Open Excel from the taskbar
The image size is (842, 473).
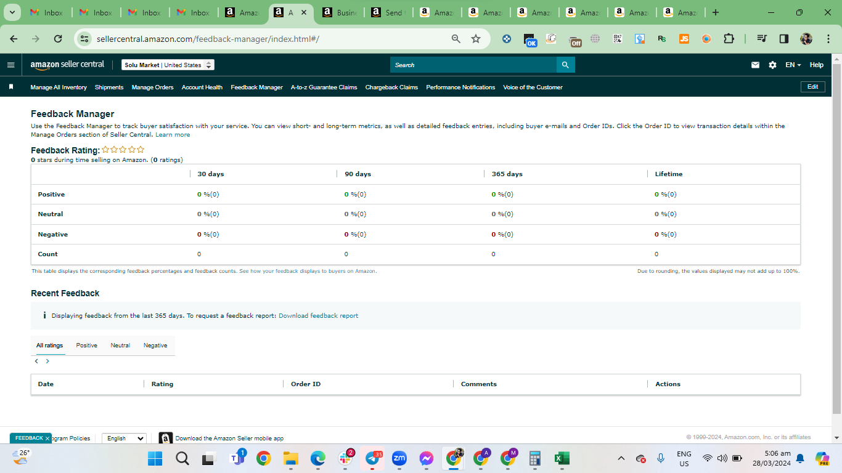[562, 458]
